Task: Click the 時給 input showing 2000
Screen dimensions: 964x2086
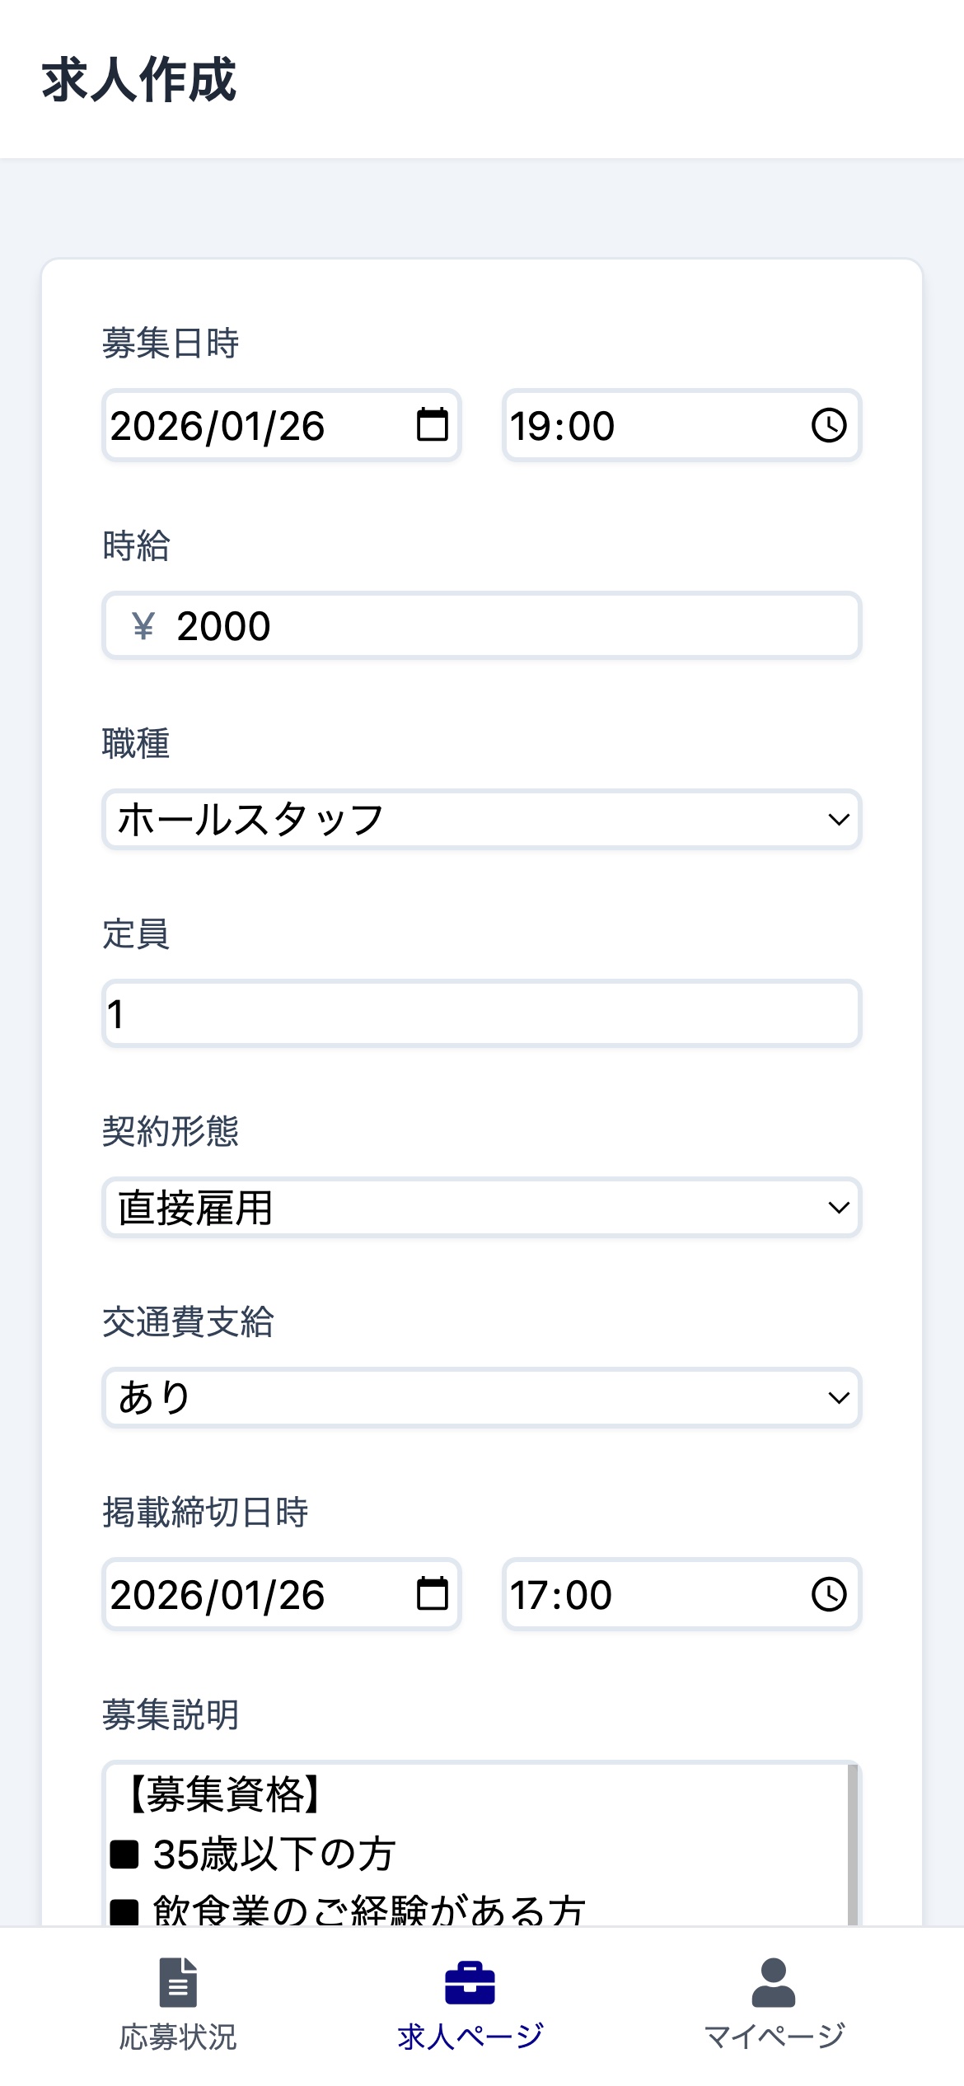Action: point(330,625)
